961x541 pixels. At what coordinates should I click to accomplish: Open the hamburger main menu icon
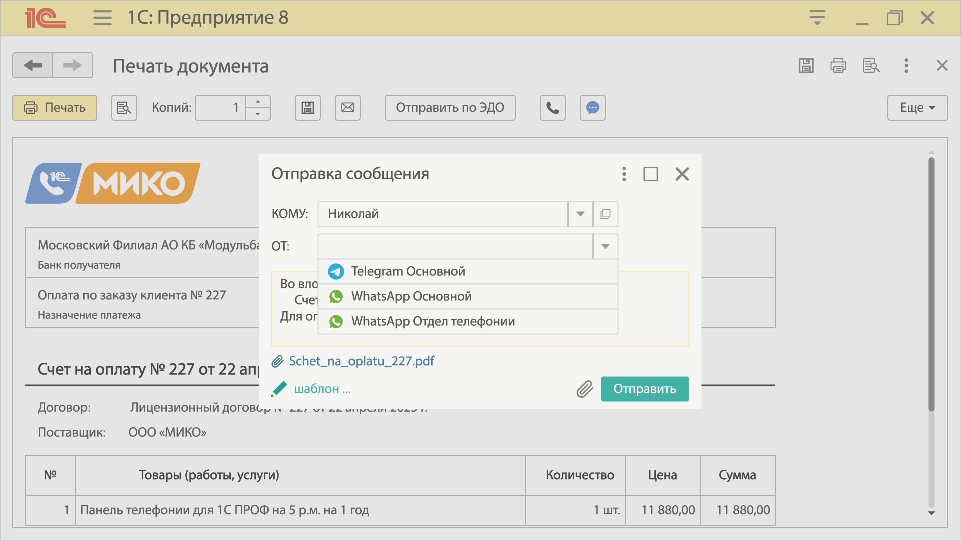click(102, 18)
